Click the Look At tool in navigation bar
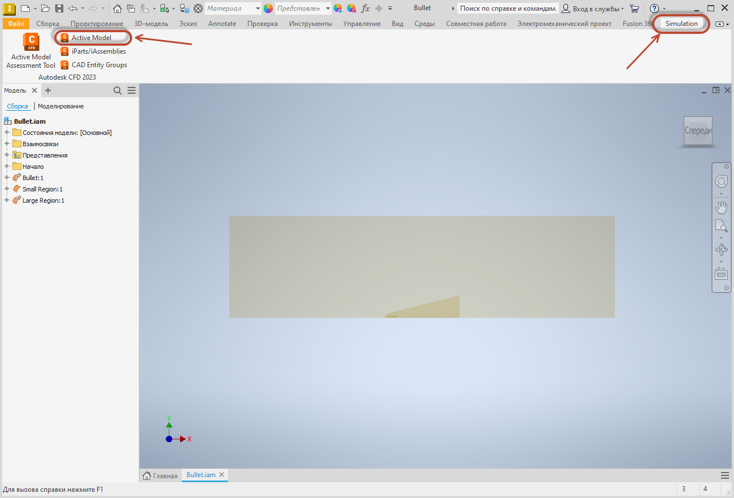 coord(722,274)
